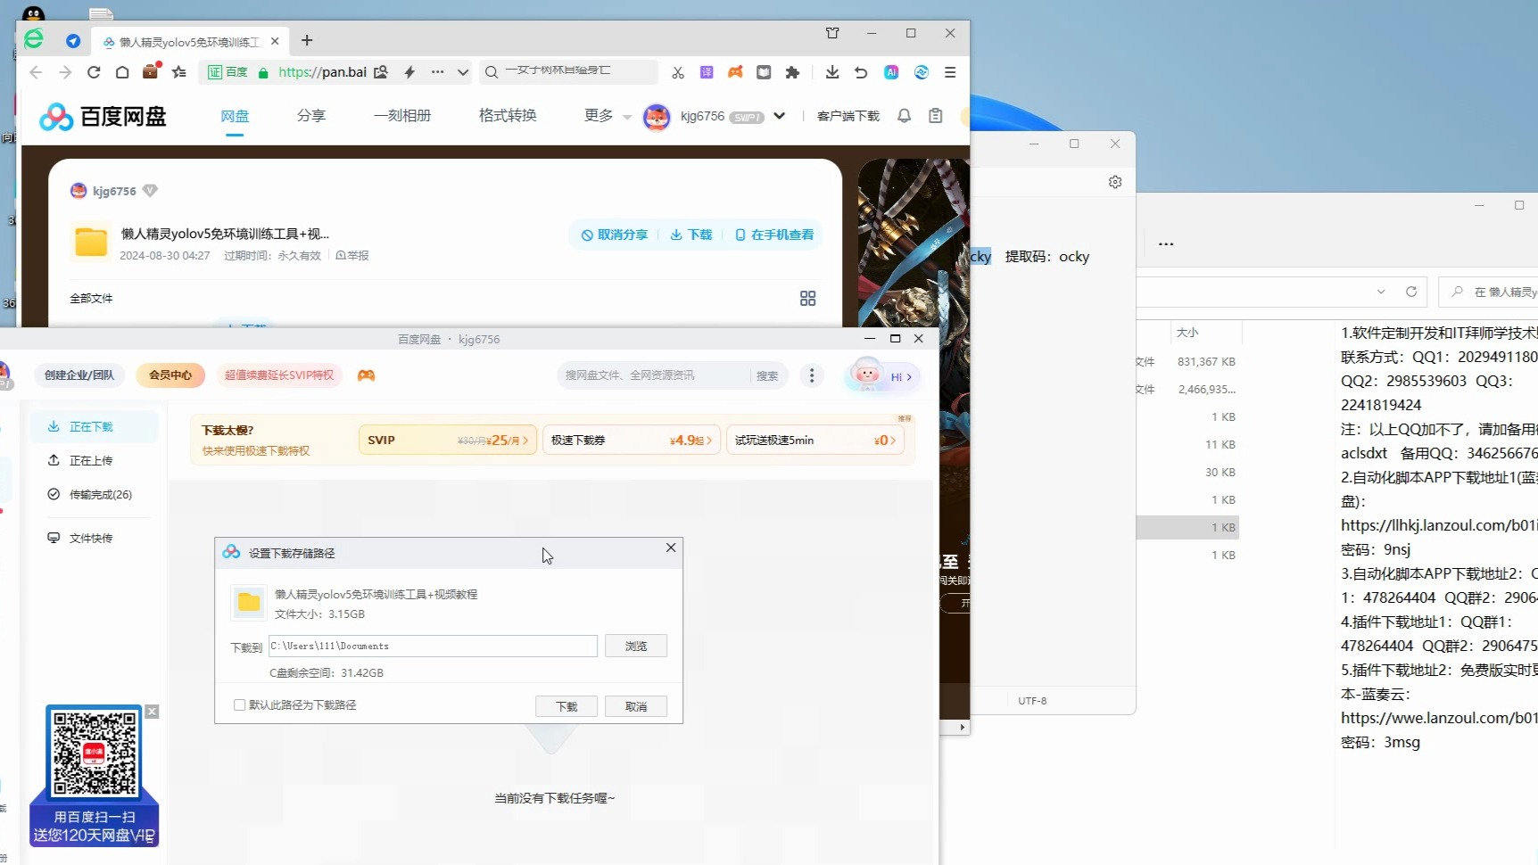Click 在手机查看 on the share page

click(x=773, y=235)
